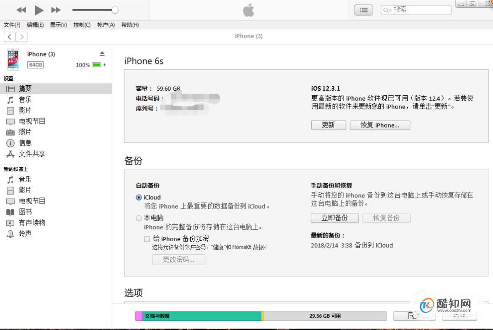Screen dimensions: 493x330
Task: Eject the iPhone (3) device
Action: click(x=102, y=54)
